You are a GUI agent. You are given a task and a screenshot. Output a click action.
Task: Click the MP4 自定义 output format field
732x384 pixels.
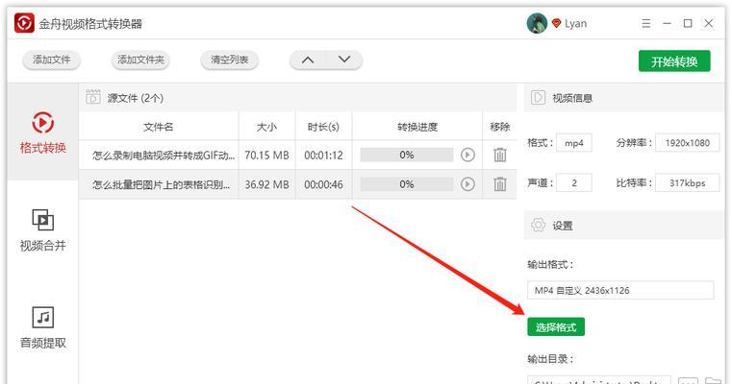pos(620,290)
